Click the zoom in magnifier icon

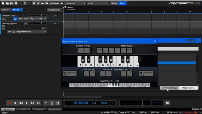pos(34,3)
